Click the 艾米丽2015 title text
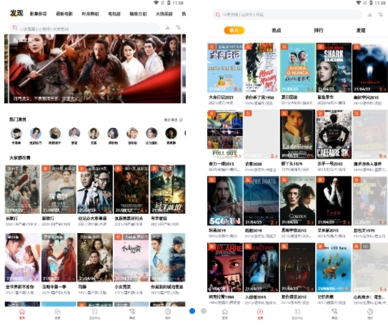The height and width of the screenshot is (326, 388). coord(328,230)
